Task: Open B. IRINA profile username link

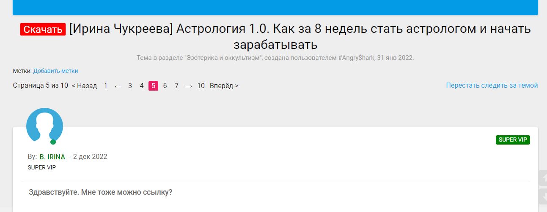Action: [x=52, y=157]
